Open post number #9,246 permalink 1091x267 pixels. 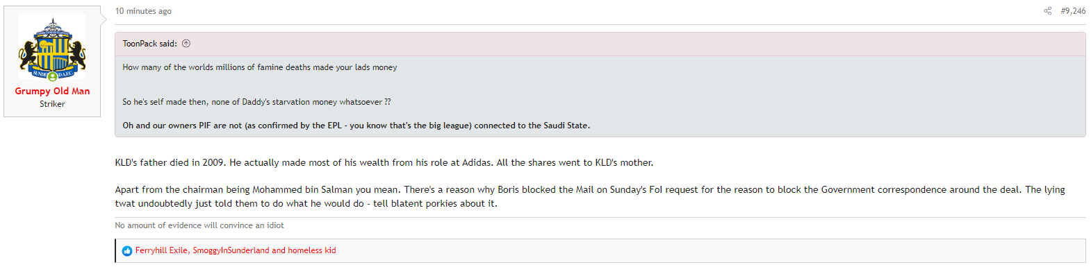[1073, 11]
